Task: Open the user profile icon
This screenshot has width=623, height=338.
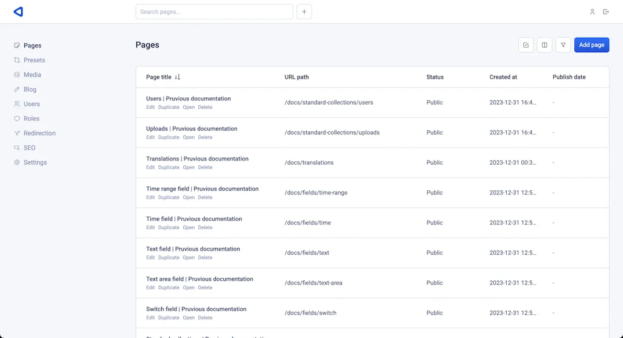Action: tap(592, 12)
